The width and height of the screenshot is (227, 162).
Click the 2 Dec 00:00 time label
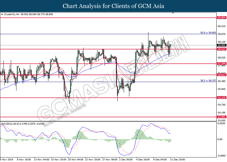point(126,159)
